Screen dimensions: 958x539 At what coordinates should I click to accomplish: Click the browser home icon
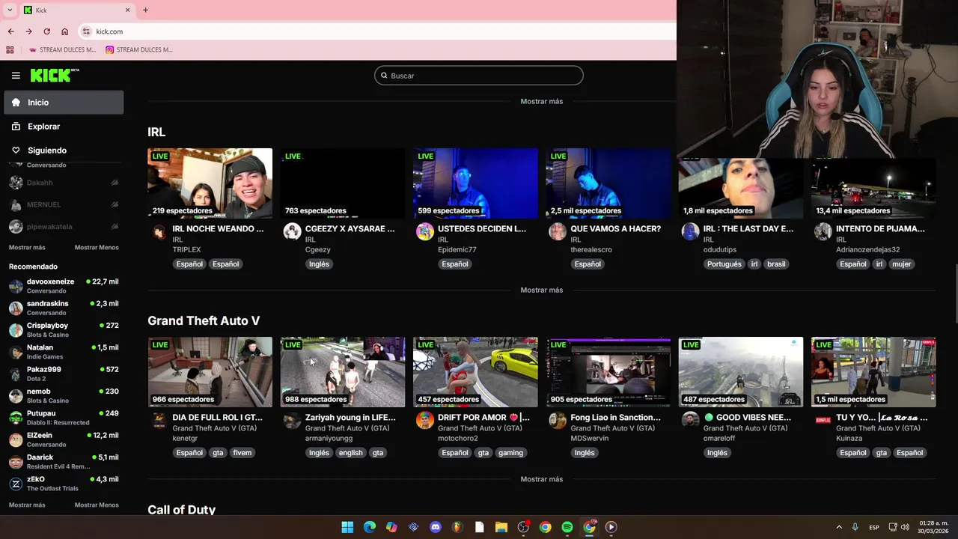pos(64,31)
